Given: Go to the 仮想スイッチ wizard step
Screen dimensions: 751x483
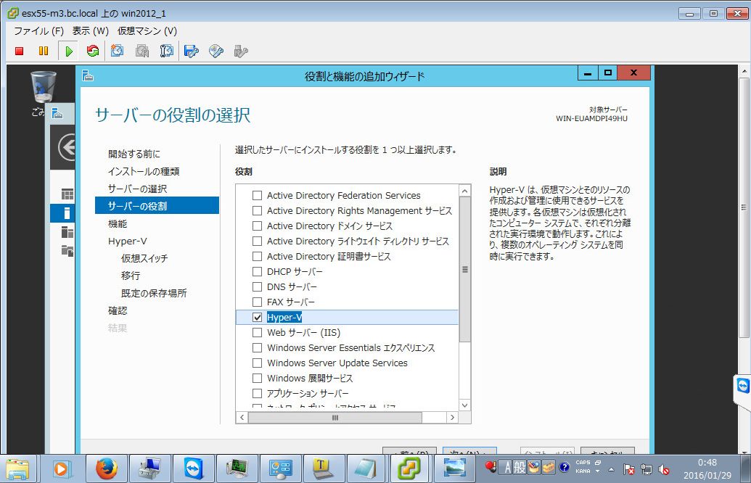Looking at the screenshot, I should point(144,258).
